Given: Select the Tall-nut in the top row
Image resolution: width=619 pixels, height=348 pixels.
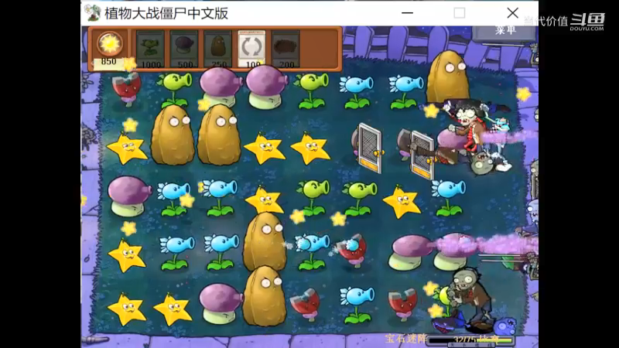Looking at the screenshot, I should [x=446, y=77].
